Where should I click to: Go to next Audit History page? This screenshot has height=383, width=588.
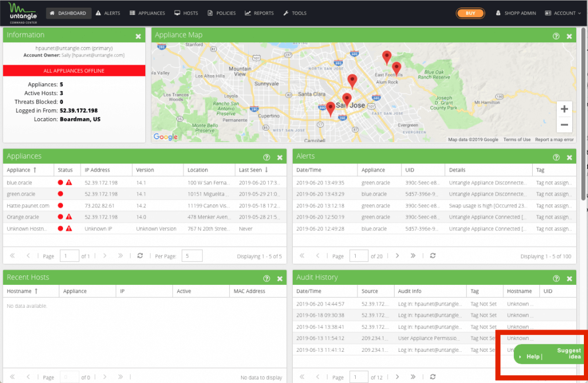click(397, 377)
